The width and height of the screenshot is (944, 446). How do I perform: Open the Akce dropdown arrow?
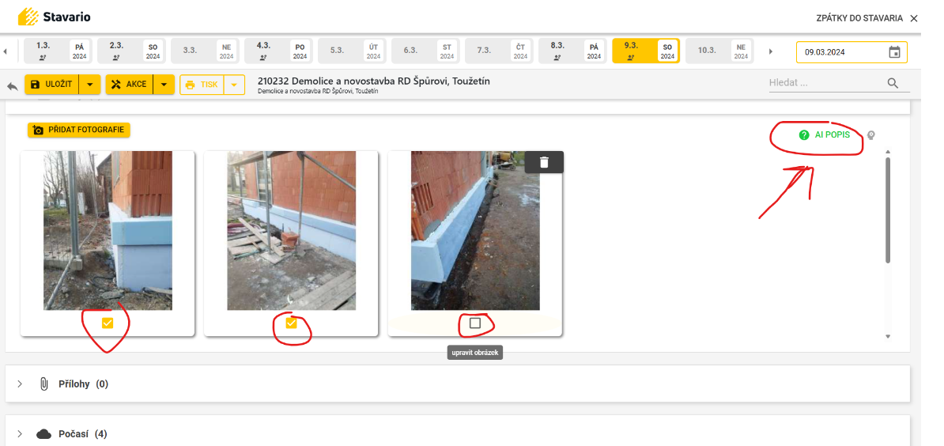point(163,85)
